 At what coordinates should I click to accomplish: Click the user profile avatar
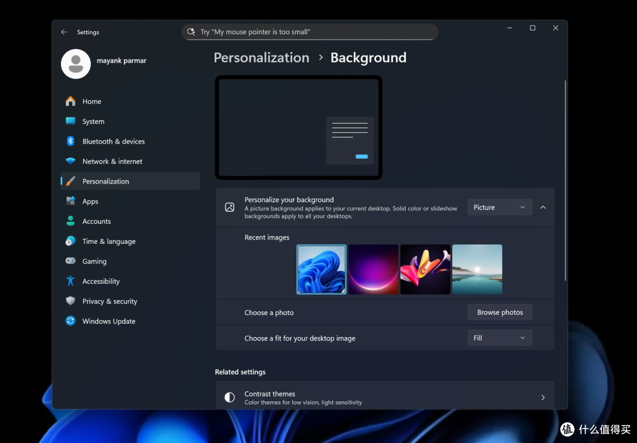tap(75, 64)
